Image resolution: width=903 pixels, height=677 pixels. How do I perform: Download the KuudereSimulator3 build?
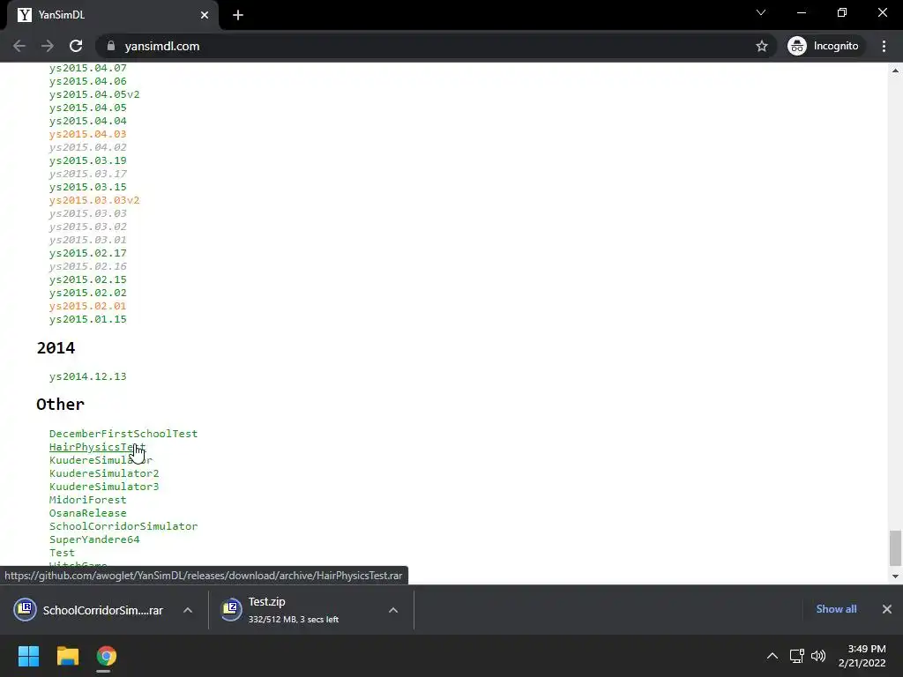(104, 487)
